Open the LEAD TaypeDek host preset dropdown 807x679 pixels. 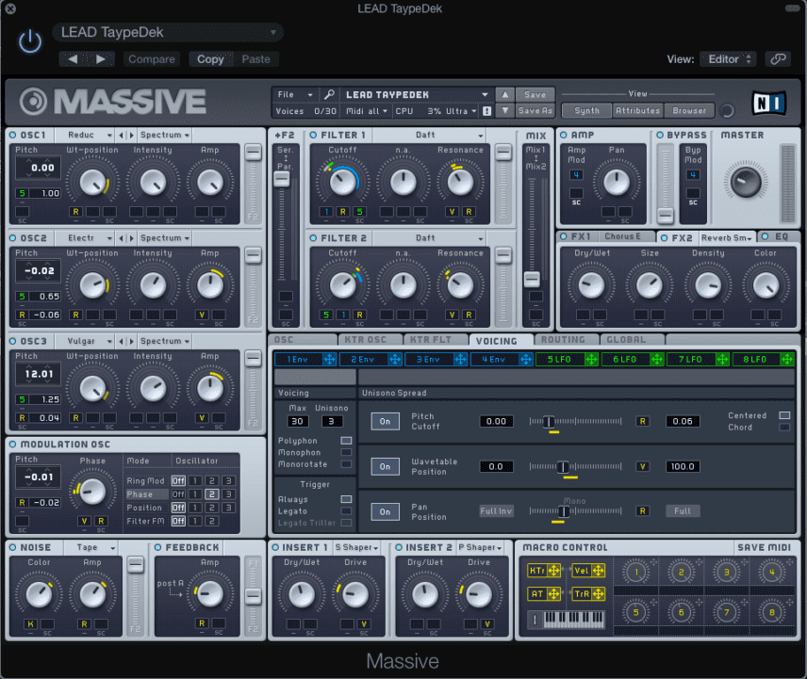click(x=168, y=32)
